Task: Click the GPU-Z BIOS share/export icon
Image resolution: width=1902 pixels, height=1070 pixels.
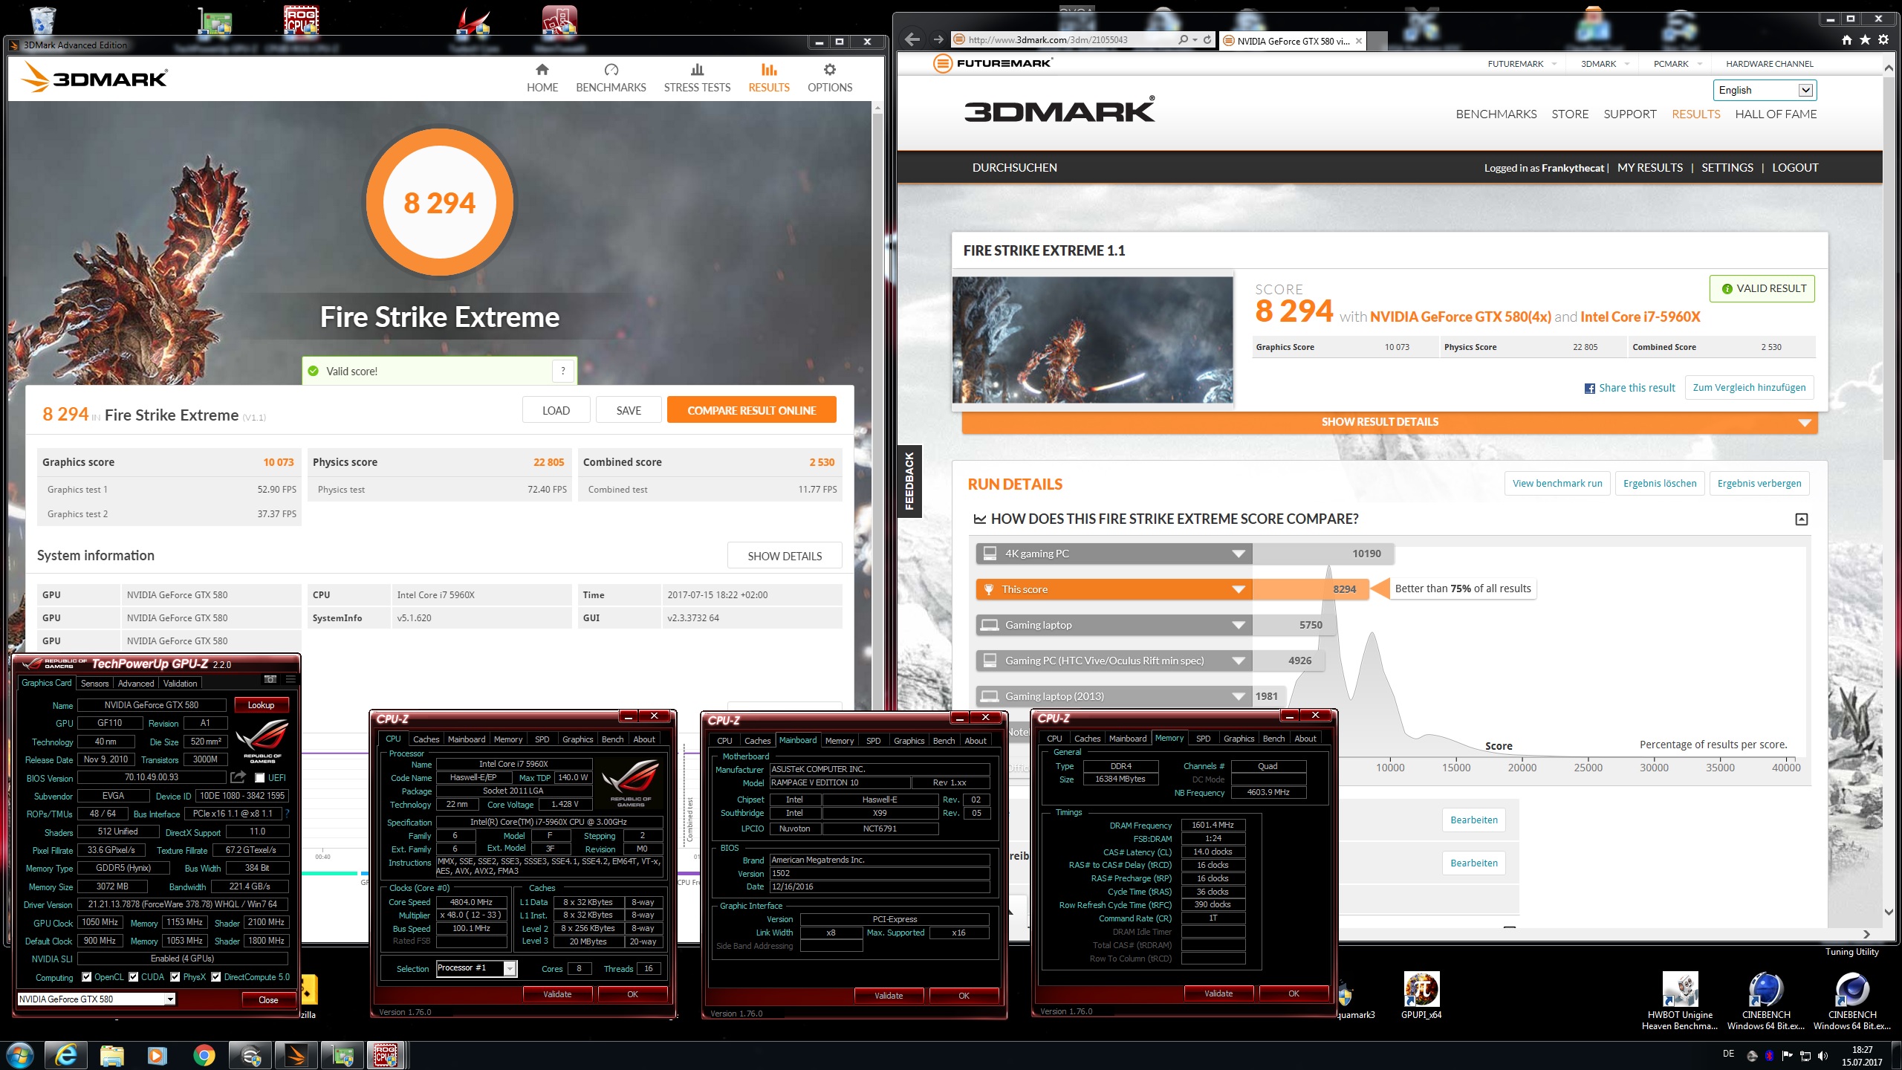Action: pyautogui.click(x=238, y=777)
